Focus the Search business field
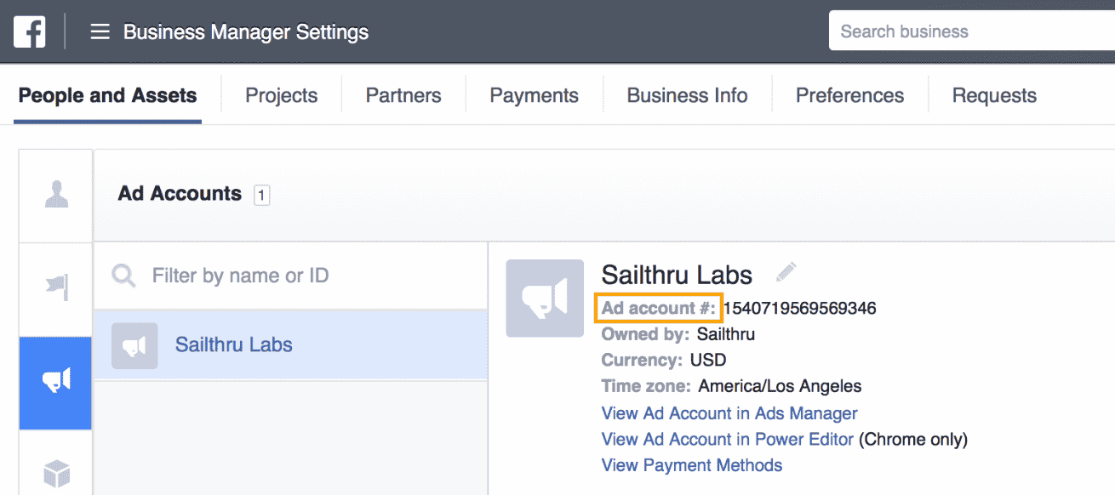The height and width of the screenshot is (495, 1115). pos(970,32)
